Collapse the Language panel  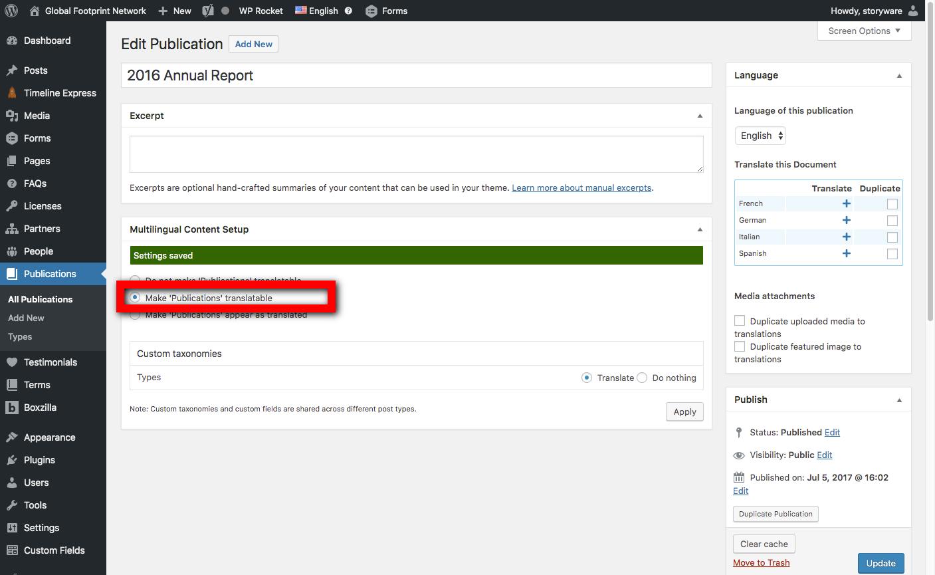[x=899, y=76]
